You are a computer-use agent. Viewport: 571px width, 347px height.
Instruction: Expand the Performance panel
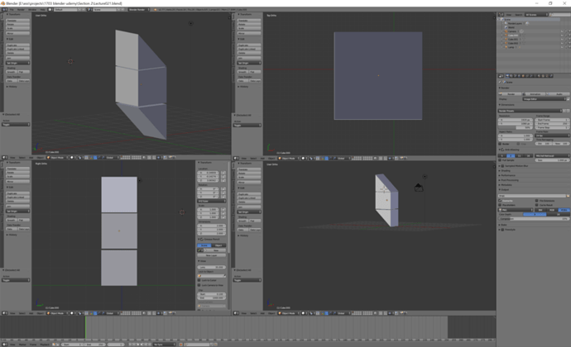click(510, 175)
